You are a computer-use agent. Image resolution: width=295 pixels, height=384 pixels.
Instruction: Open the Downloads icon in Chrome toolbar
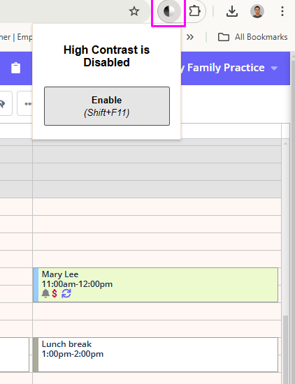tap(231, 11)
